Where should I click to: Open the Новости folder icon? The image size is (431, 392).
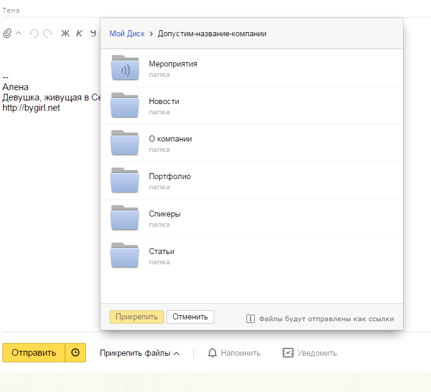coord(125,105)
